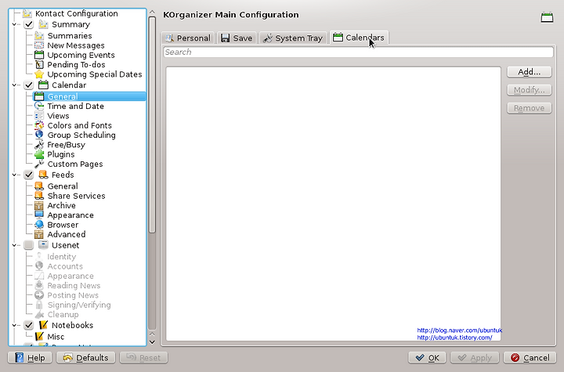564x372 pixels.
Task: Click the Calendar section icon
Action: click(43, 85)
